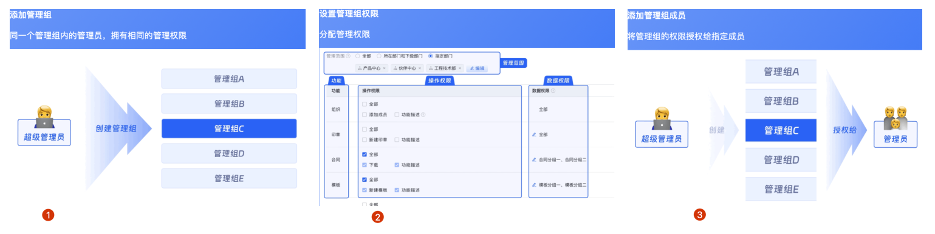Click the org icon on 工程技术部 tag
This screenshot has width=935, height=234.
point(431,69)
